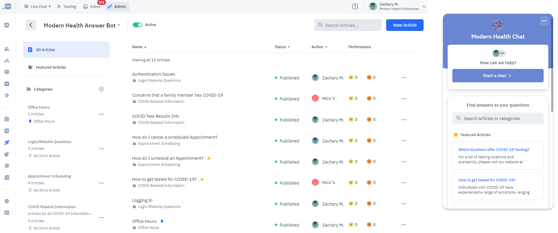
Task: Open options menu for Office Hours article row
Action: click(404, 225)
